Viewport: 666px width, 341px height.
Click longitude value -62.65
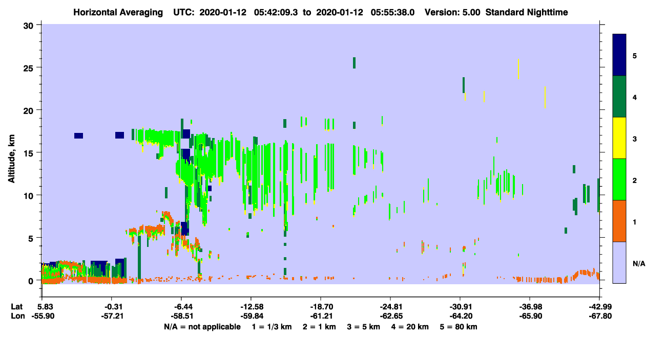pos(390,316)
